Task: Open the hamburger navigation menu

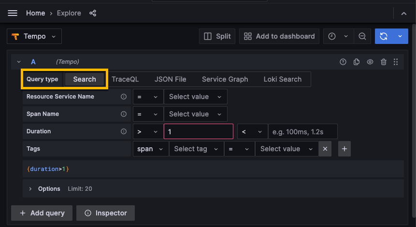Action: pos(13,13)
